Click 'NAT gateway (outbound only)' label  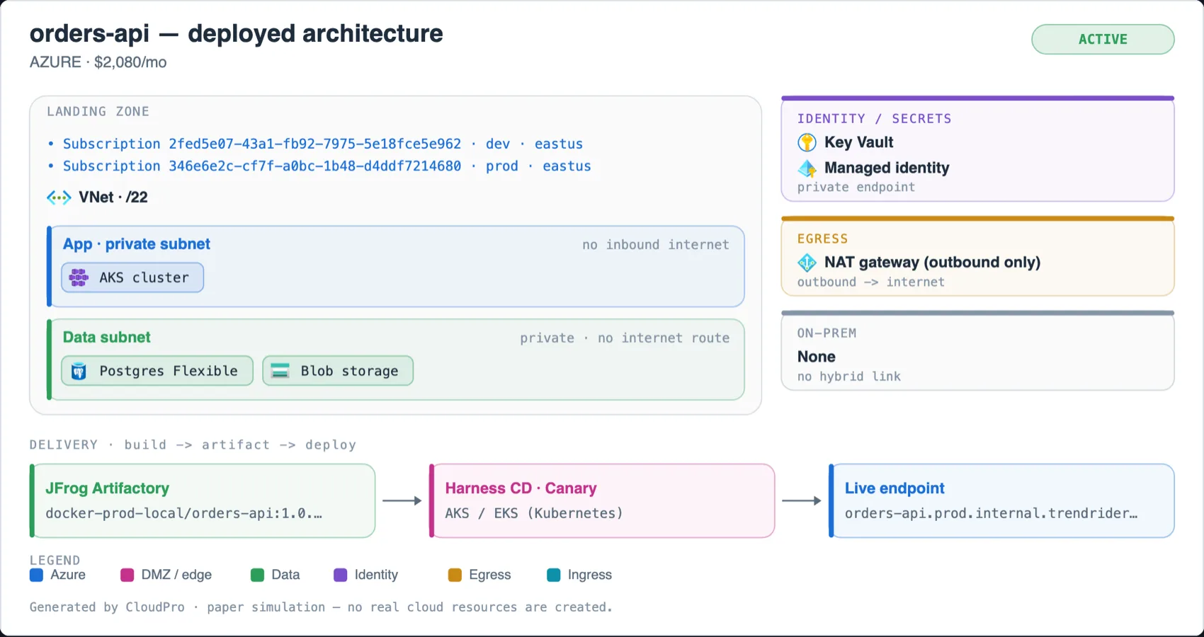coord(933,262)
